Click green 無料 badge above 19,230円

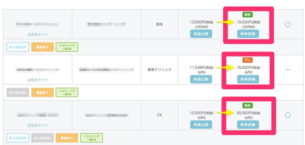pos(248,15)
